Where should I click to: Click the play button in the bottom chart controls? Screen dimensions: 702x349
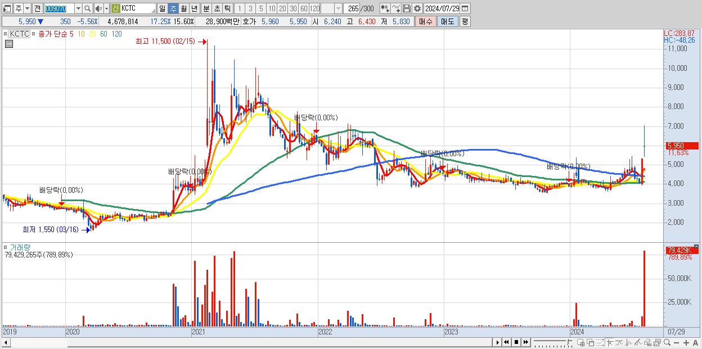497,342
